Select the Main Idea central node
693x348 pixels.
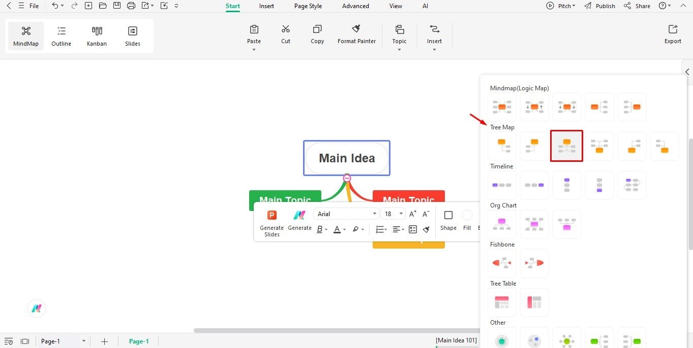pos(347,158)
